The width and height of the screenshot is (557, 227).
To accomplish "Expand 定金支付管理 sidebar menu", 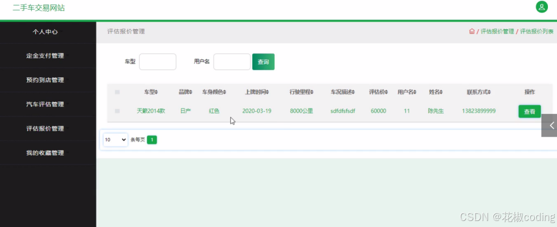I will (x=48, y=56).
